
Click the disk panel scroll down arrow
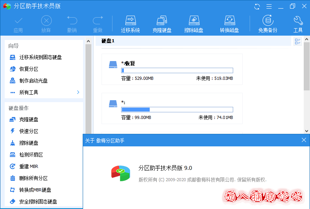[x=306, y=131]
